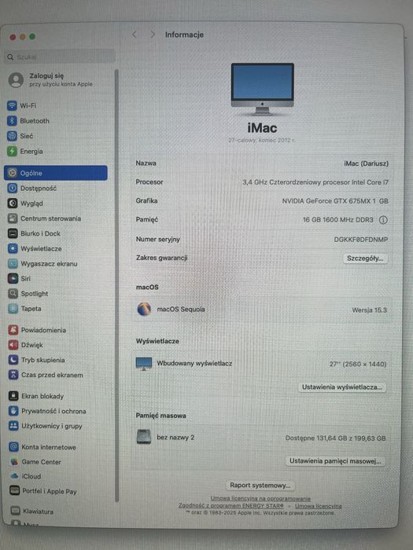413x550 pixels.
Task: Open Klawiatura keyboard icon
Action: tap(15, 511)
